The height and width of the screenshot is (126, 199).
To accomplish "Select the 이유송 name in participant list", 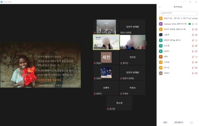I will [x=167, y=62].
